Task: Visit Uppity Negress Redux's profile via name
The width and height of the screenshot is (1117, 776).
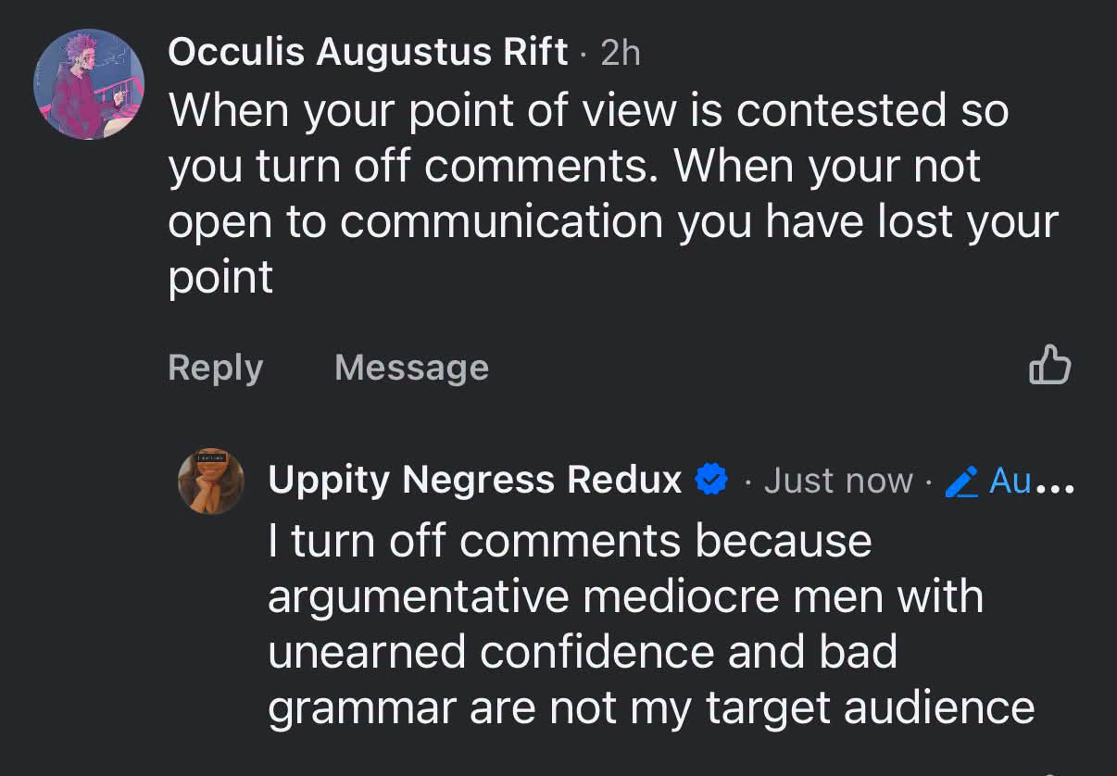Action: (475, 480)
